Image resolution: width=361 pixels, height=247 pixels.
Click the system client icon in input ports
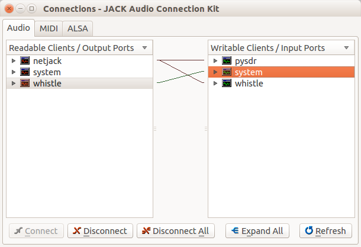pyautogui.click(x=227, y=72)
